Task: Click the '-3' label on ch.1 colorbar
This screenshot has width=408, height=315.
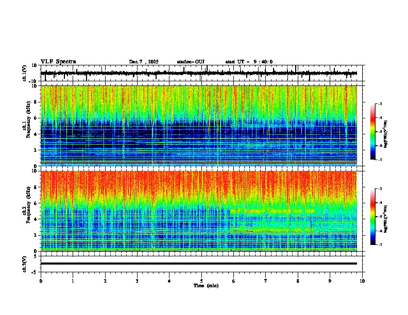Action: tap(380, 104)
